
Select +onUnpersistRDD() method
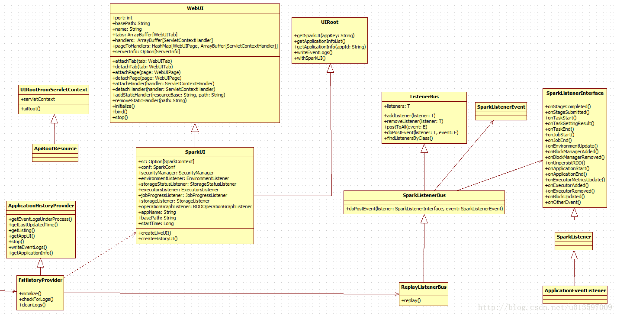tap(566, 163)
